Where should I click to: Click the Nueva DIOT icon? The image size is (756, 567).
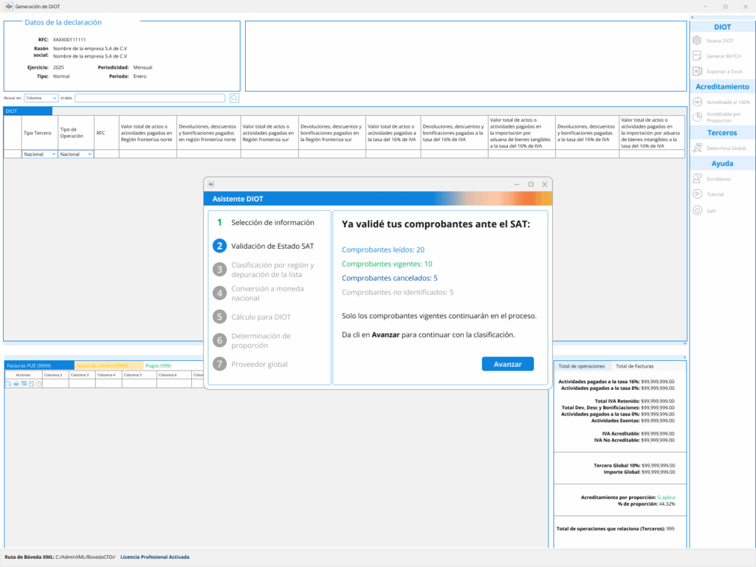pyautogui.click(x=697, y=41)
